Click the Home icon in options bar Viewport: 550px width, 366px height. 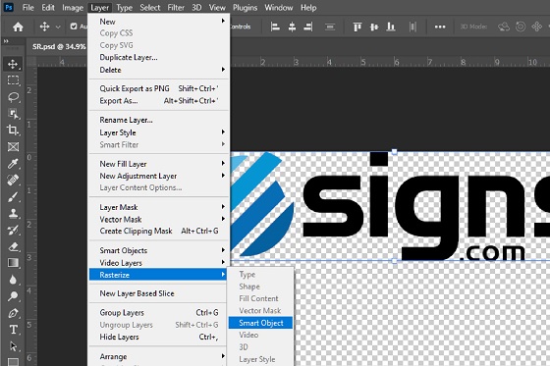pyautogui.click(x=18, y=26)
